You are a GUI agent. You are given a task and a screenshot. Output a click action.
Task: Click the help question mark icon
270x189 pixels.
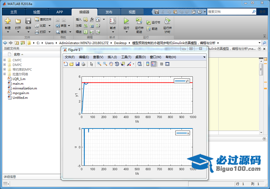[199, 12]
